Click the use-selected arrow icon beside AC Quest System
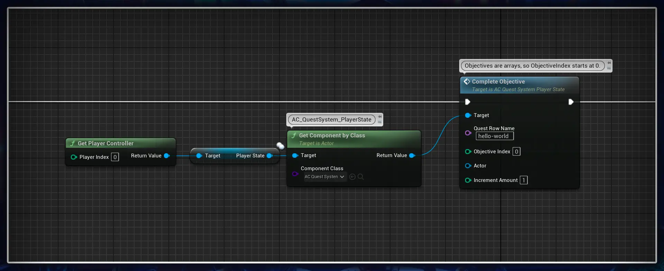This screenshot has width=664, height=271. tap(352, 177)
